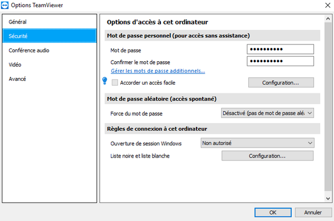
Task: Open the 'Force du mot de passe' dropdown
Action: click(267, 113)
